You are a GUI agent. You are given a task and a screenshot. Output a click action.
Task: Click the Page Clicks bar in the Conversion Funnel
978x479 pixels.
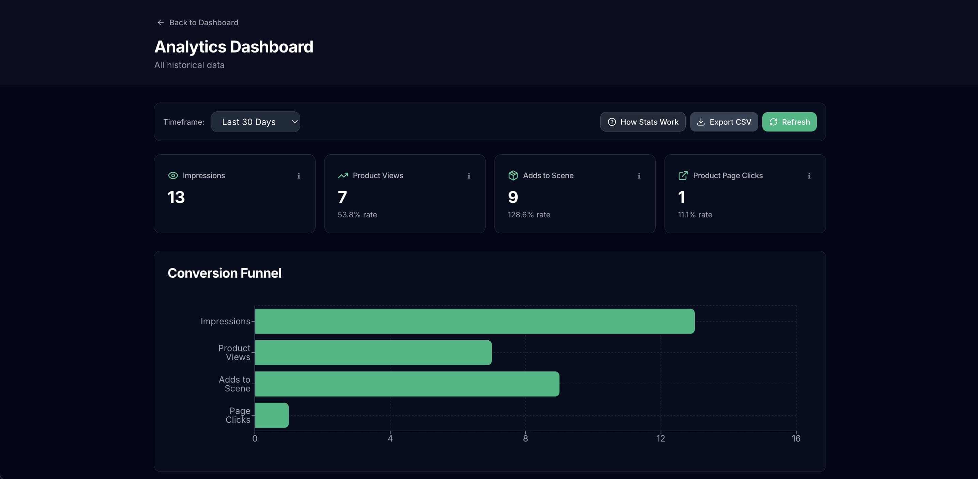coord(272,416)
